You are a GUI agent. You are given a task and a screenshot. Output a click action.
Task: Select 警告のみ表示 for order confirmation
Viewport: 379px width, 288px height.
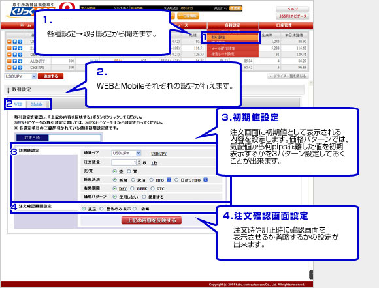[101, 209]
